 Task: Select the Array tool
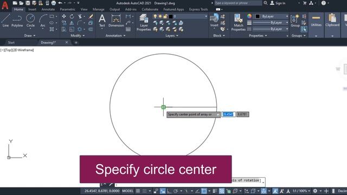pyautogui.click(x=80, y=29)
